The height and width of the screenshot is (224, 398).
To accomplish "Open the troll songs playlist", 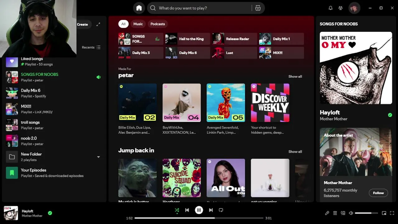I will pos(54,125).
